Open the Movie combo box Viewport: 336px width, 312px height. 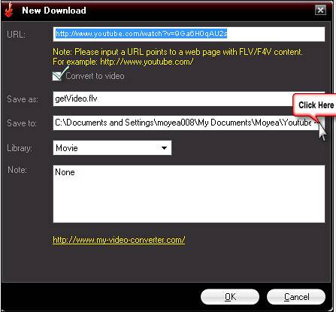(x=112, y=148)
